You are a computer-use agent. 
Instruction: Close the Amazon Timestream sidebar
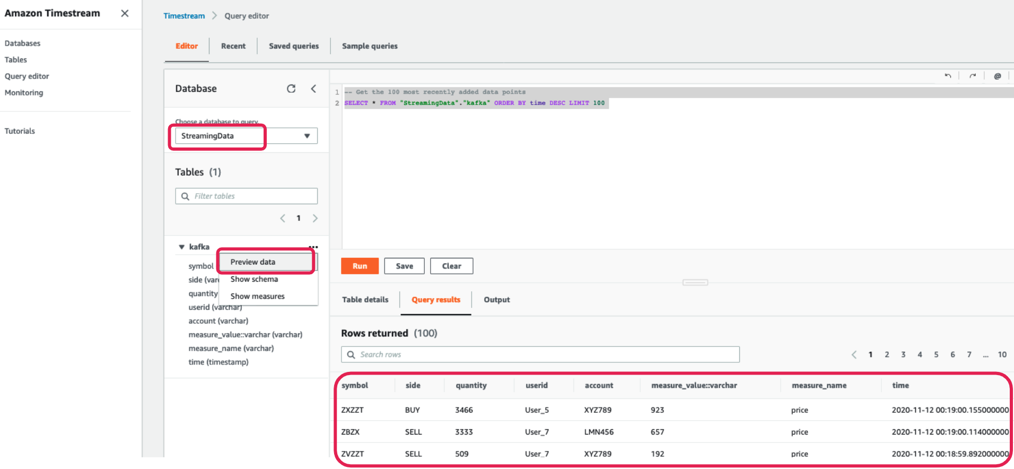[125, 13]
